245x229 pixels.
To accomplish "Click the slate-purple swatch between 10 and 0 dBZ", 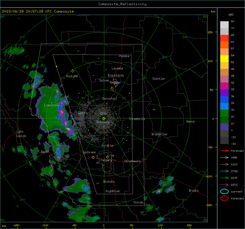I will click(224, 127).
